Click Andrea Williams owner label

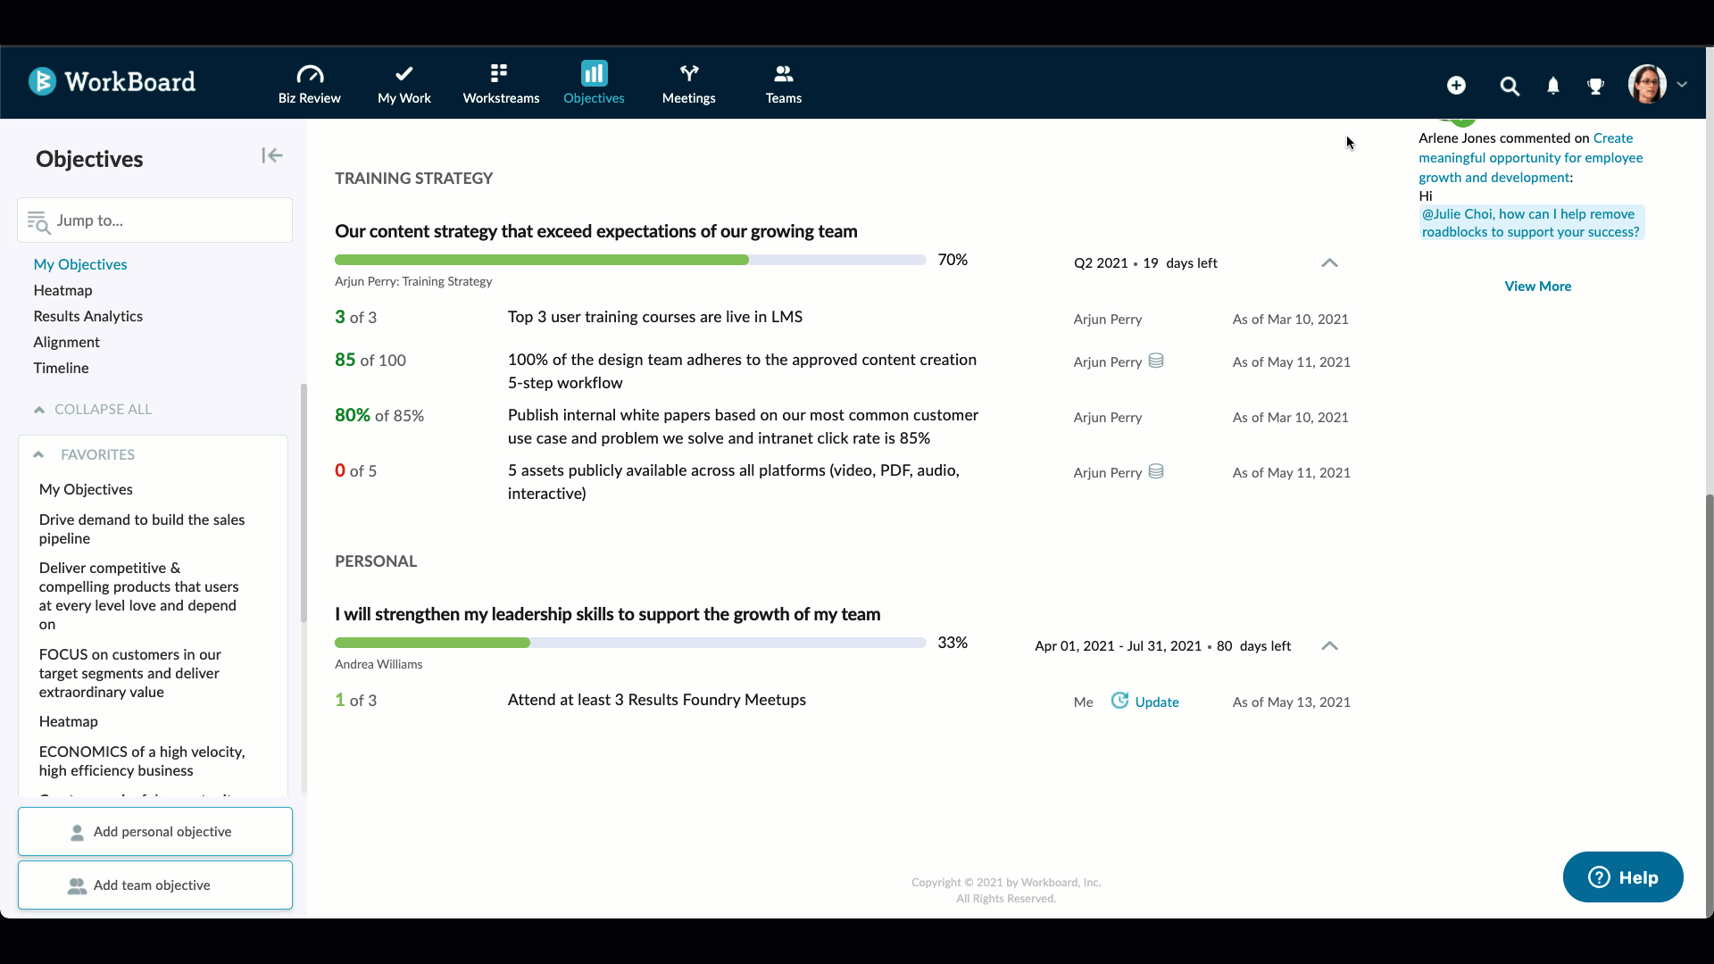tap(379, 664)
